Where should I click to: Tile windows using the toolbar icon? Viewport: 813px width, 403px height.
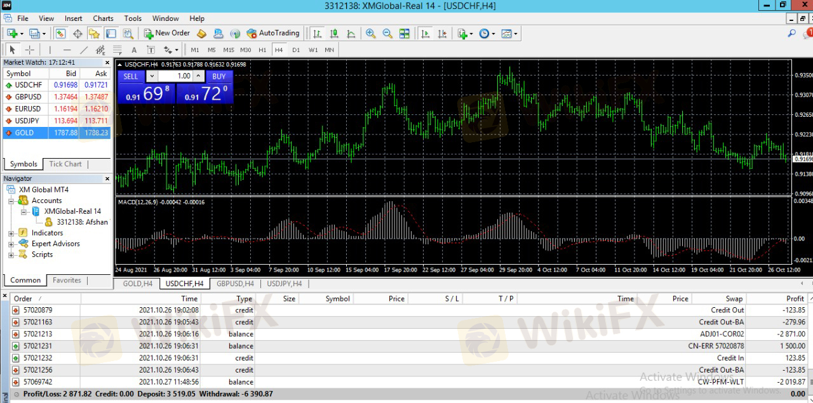(x=404, y=33)
